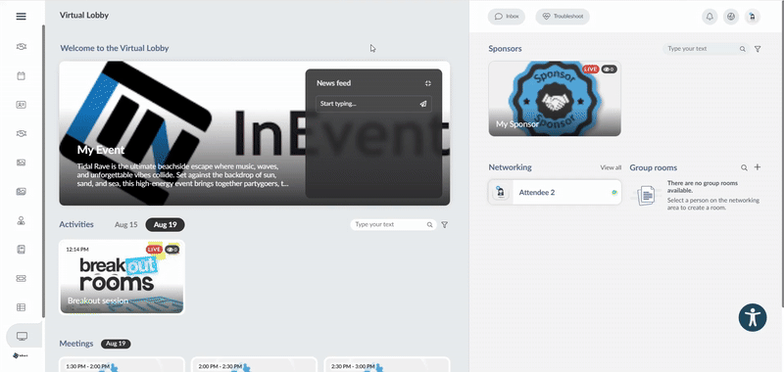
Task: Open the Breakout session thumbnail
Action: [x=122, y=277]
